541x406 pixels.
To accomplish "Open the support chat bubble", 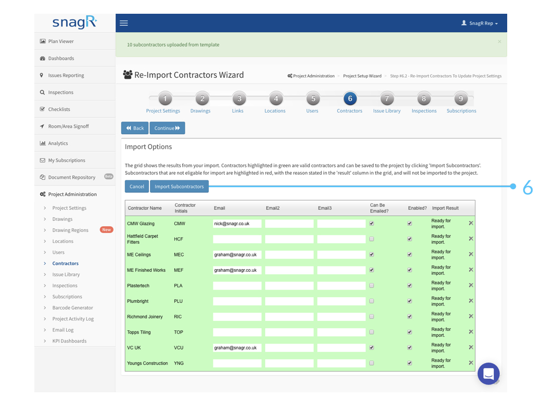I will point(489,374).
